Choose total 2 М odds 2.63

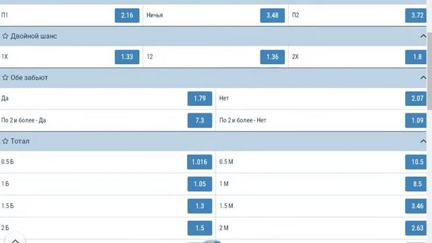point(416,228)
